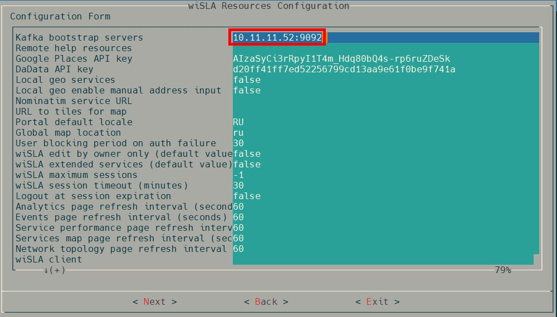Select the Back button
The width and height of the screenshot is (557, 317).
tap(266, 302)
